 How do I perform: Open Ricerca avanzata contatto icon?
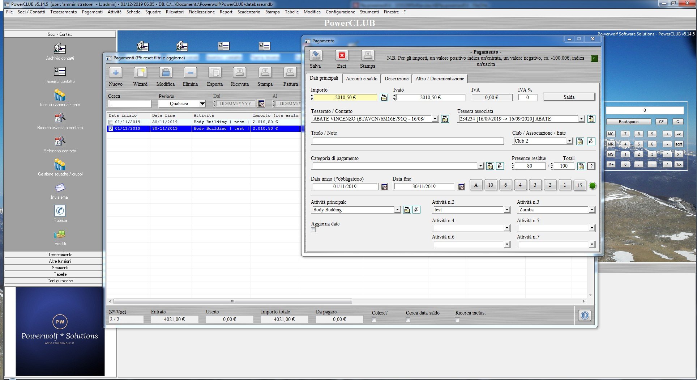click(x=60, y=118)
